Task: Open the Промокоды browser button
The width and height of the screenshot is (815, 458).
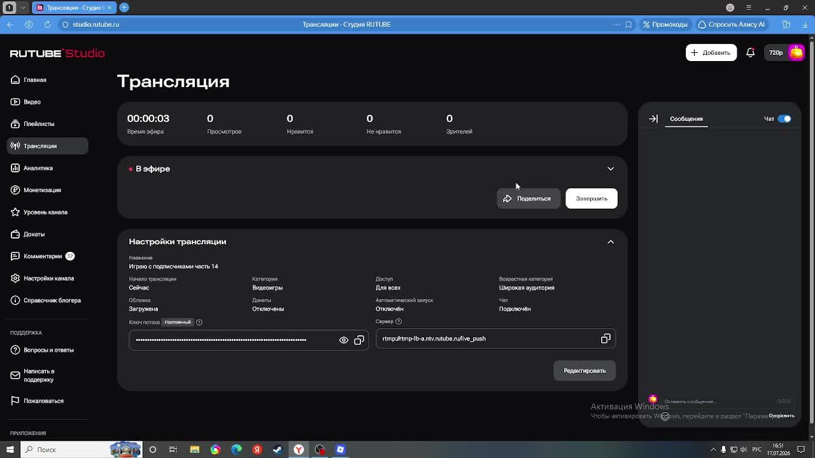Action: click(x=665, y=24)
